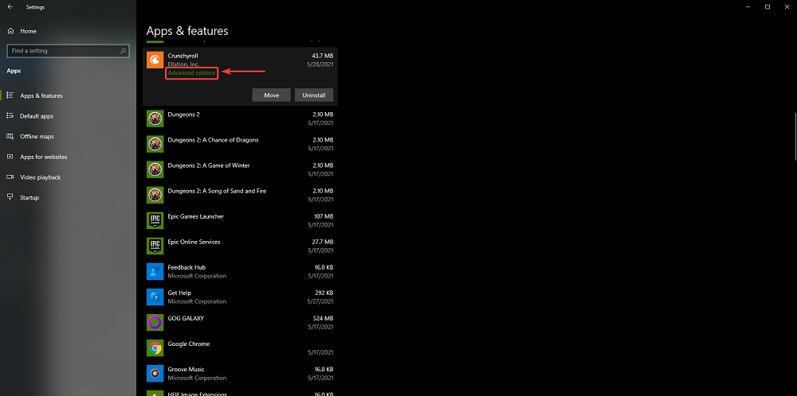Select the Epic Games Launcher icon
This screenshot has height=396, width=797.
(155, 220)
